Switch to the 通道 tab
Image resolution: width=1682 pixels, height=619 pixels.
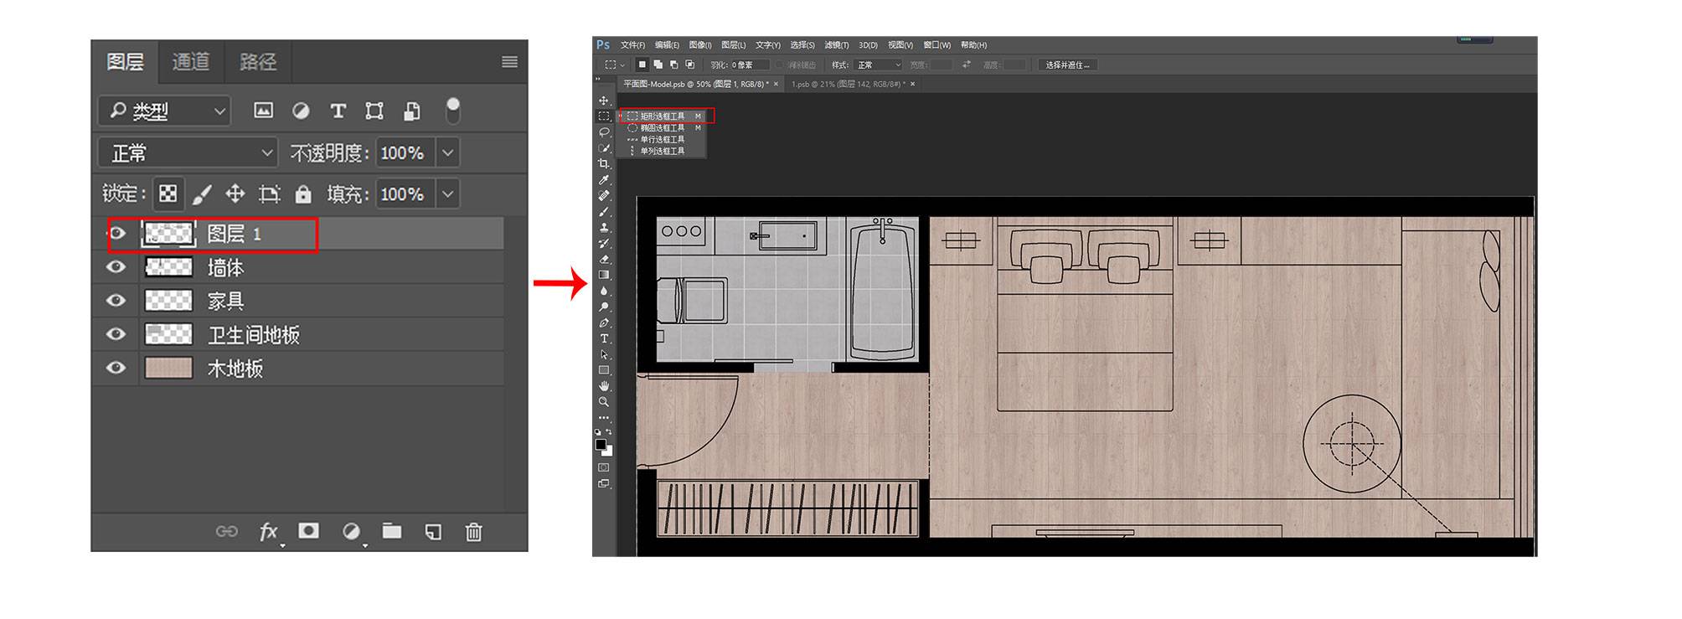tap(191, 62)
